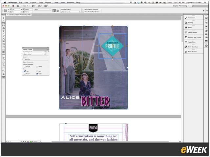The width and height of the screenshot is (210, 157).
Task: Click the reference point locator
Action: tap(5, 10)
